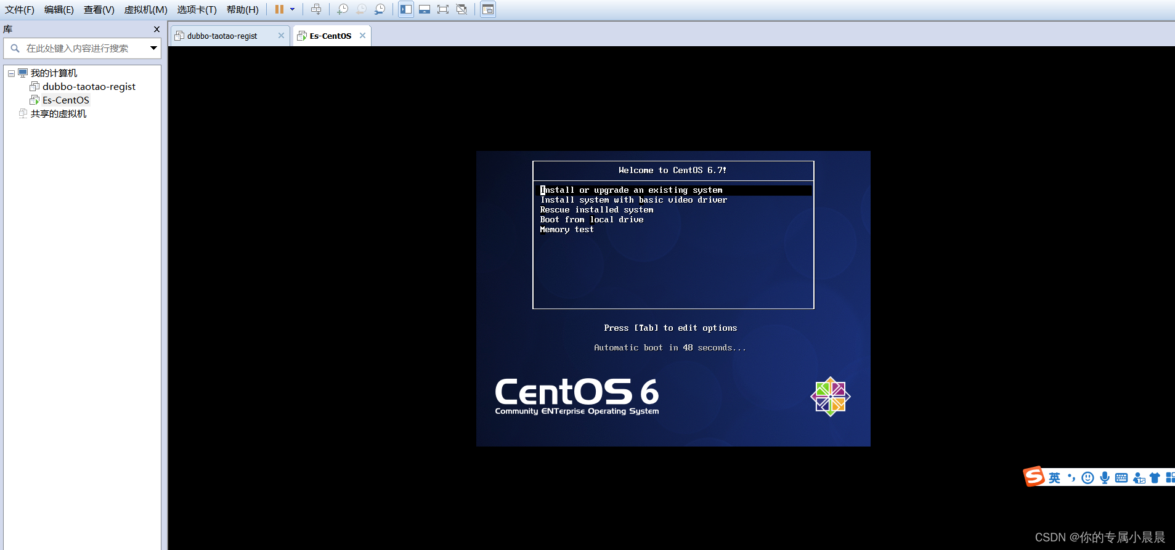
Task: Open the 查看(V) menu
Action: (99, 10)
